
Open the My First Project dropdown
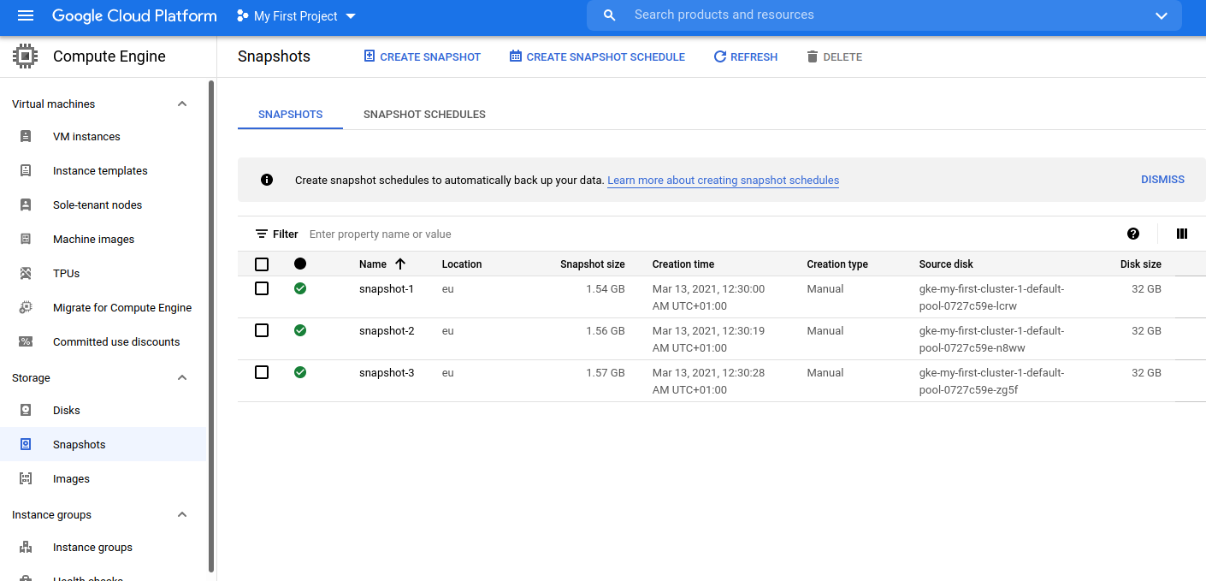tap(296, 16)
